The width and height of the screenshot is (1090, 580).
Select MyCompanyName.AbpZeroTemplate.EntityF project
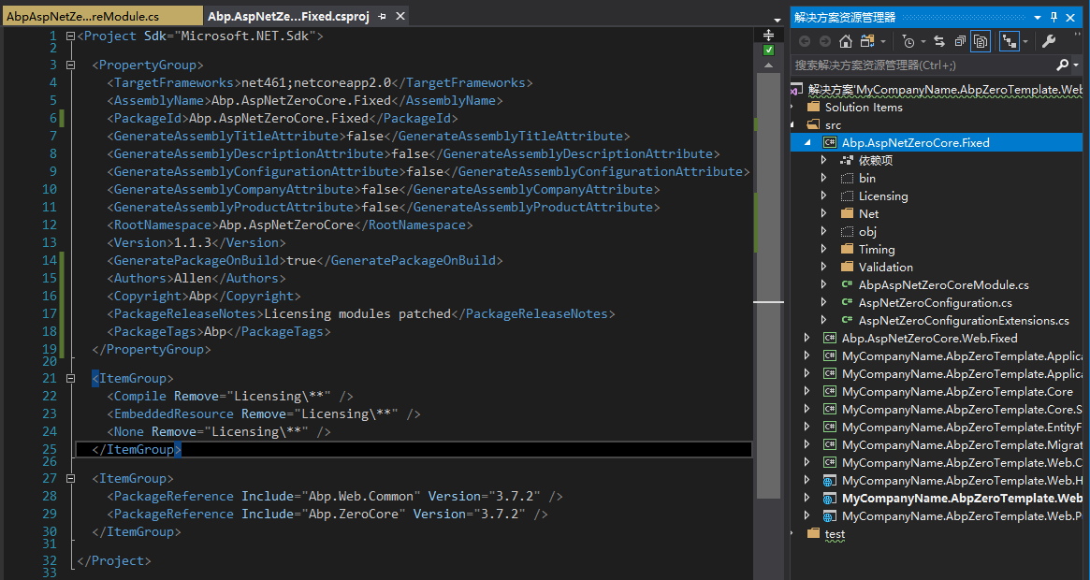point(962,427)
